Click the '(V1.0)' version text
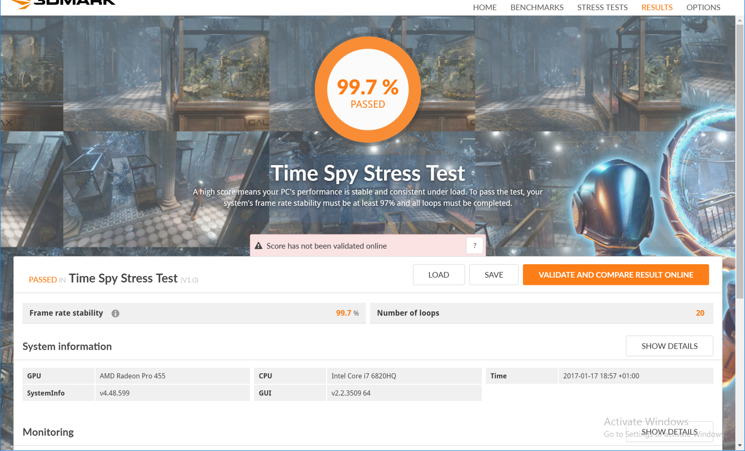745x451 pixels. [189, 280]
